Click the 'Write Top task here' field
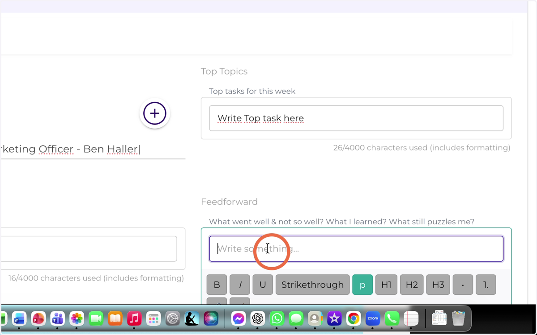This screenshot has height=335, width=537. point(356,118)
